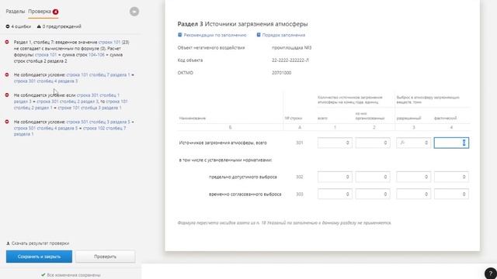The image size is (497, 279).
Task: Focus row 302 column 3 input
Action: click(414, 177)
